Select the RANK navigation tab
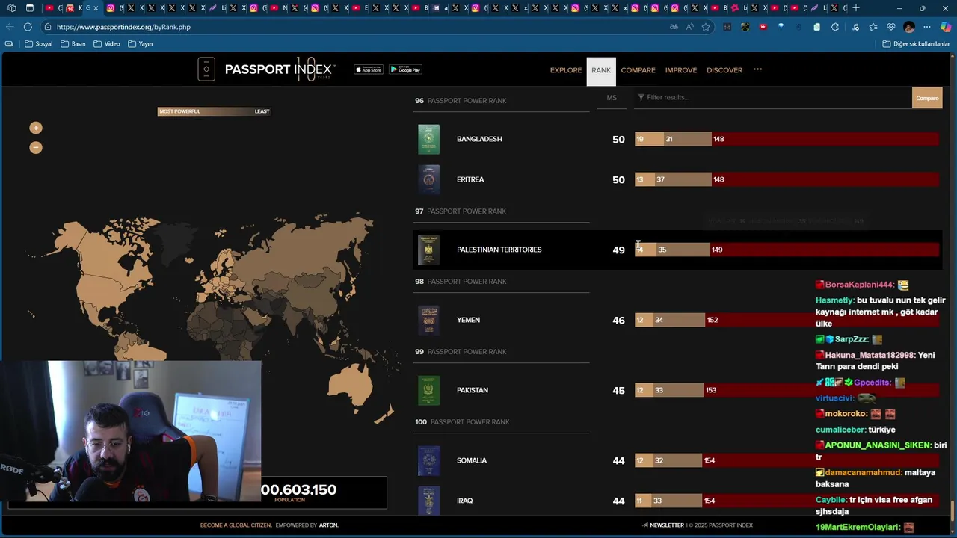The image size is (957, 538). pyautogui.click(x=601, y=71)
